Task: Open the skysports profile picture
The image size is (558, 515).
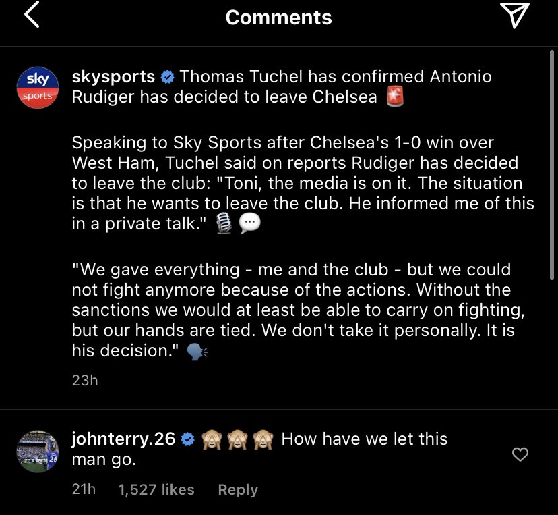Action: [38, 87]
